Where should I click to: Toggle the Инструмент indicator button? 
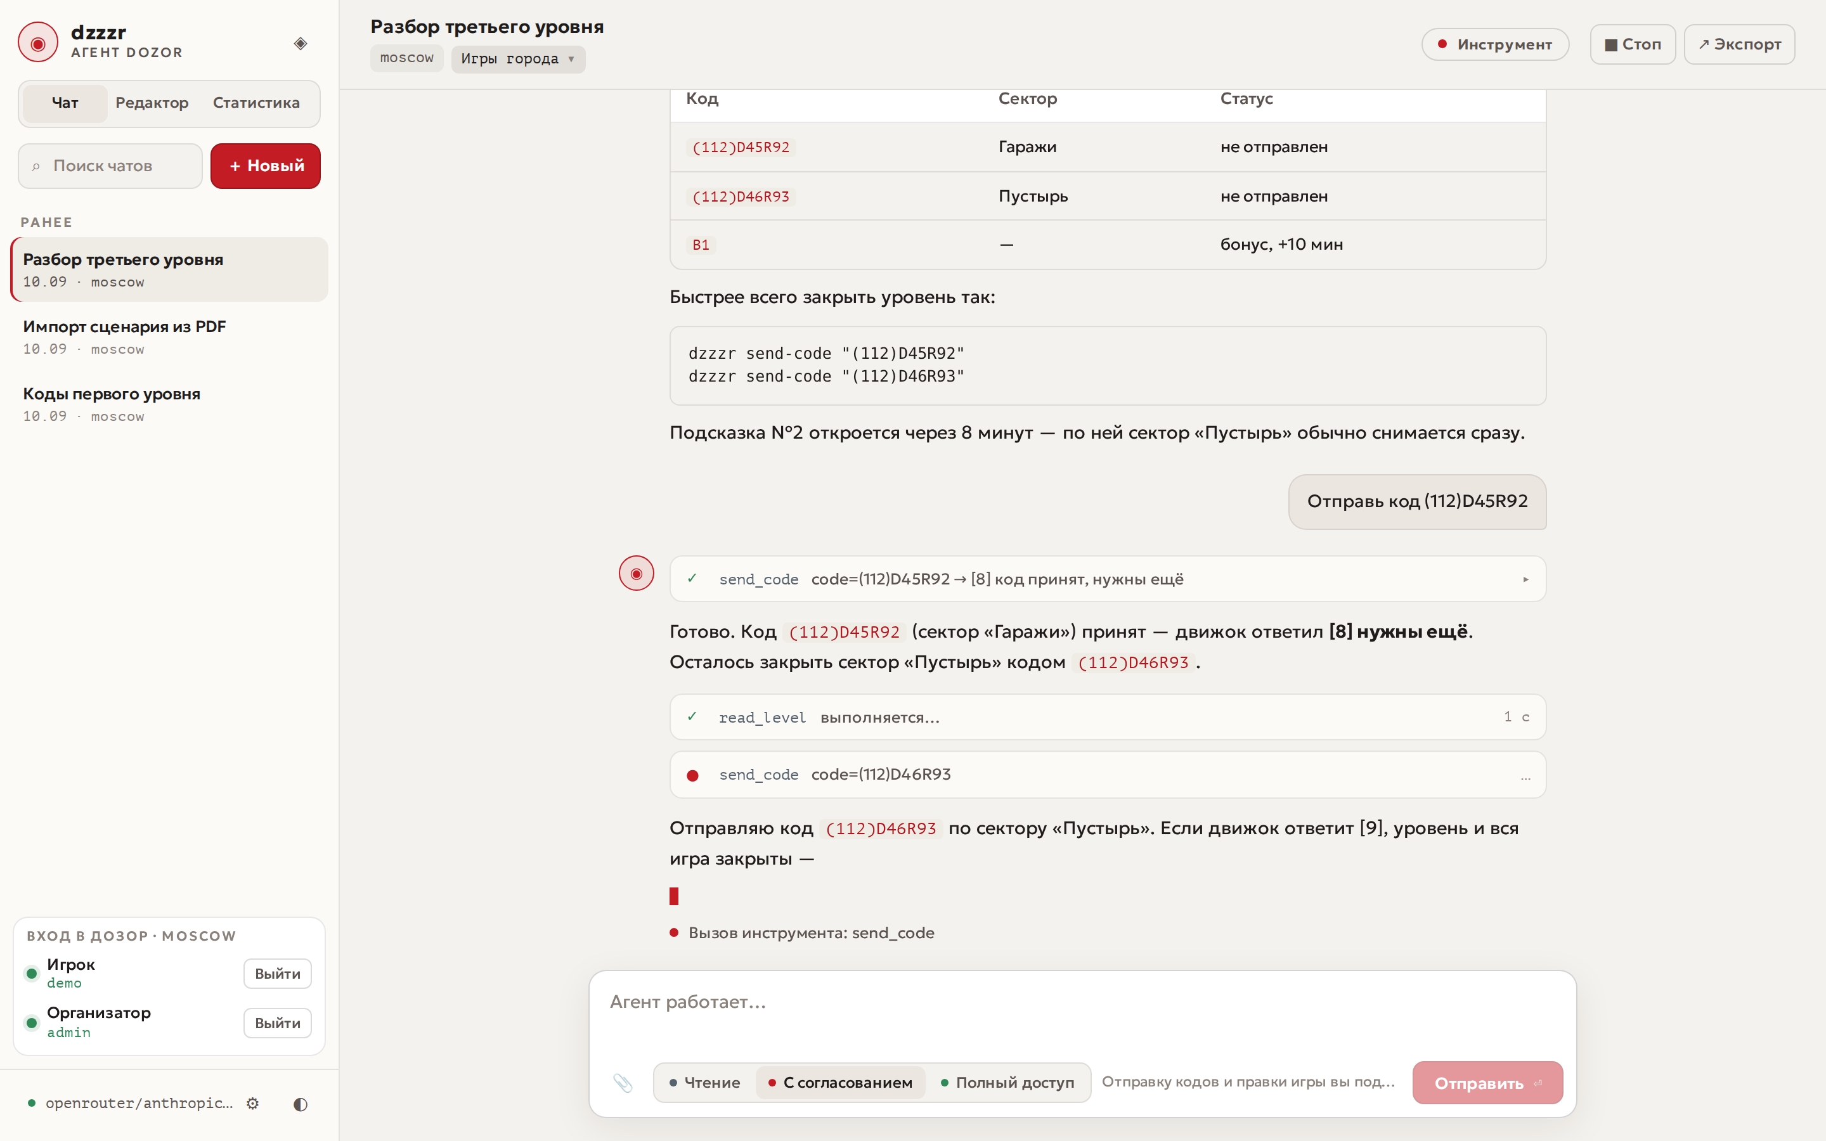pos(1495,44)
